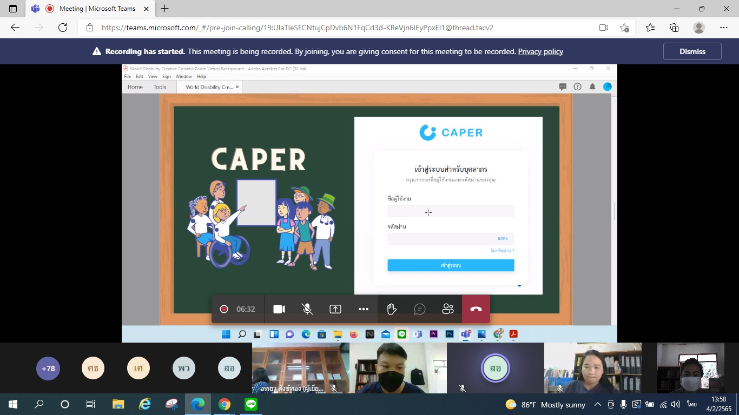Raise your hand in the meeting

[x=392, y=309]
